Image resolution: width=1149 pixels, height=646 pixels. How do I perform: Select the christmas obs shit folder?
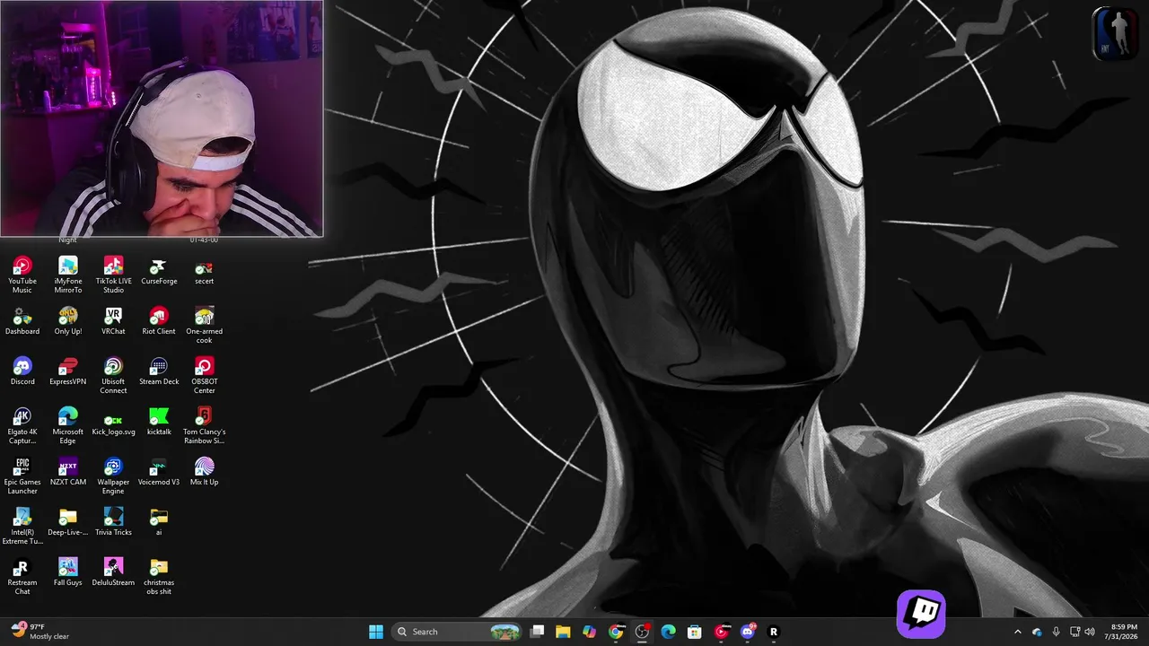(x=159, y=576)
